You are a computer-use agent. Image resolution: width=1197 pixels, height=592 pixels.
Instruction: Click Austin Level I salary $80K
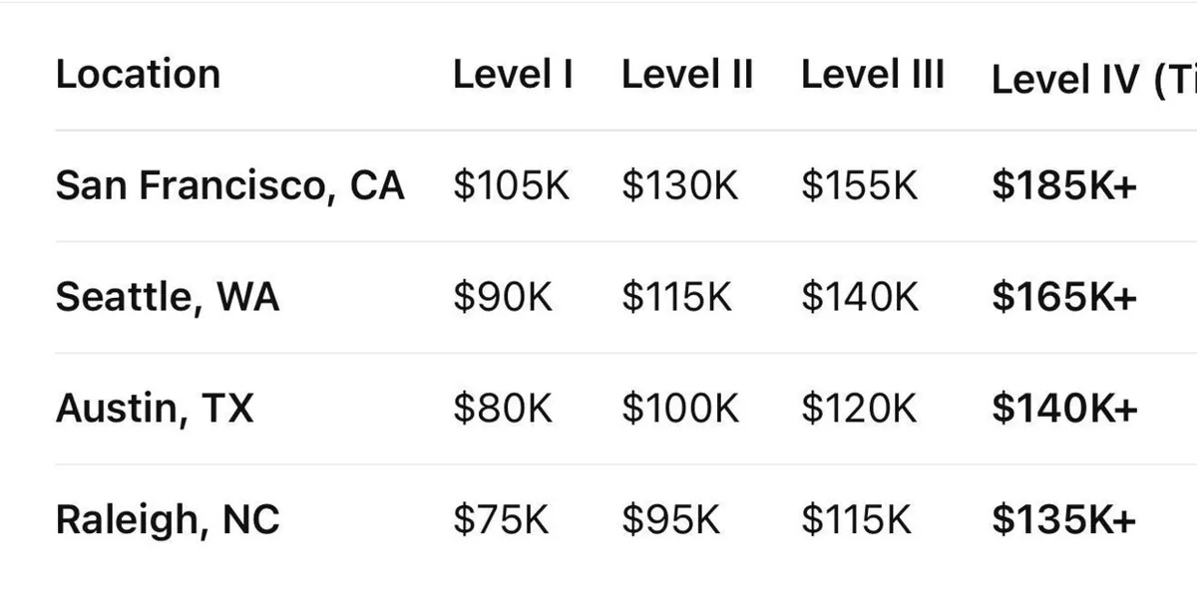click(x=503, y=409)
